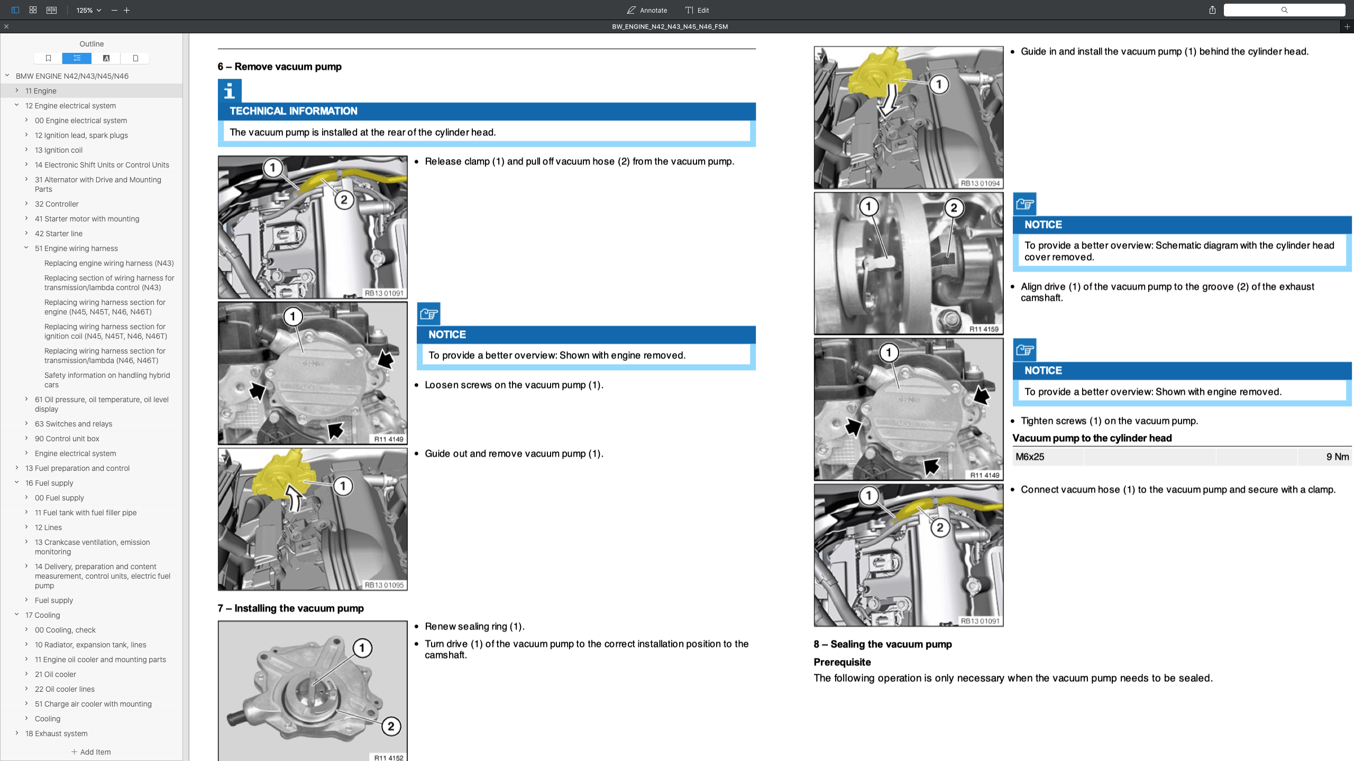The image size is (1354, 761).
Task: Open Safety information on handling hybrid cars
Action: pyautogui.click(x=107, y=380)
